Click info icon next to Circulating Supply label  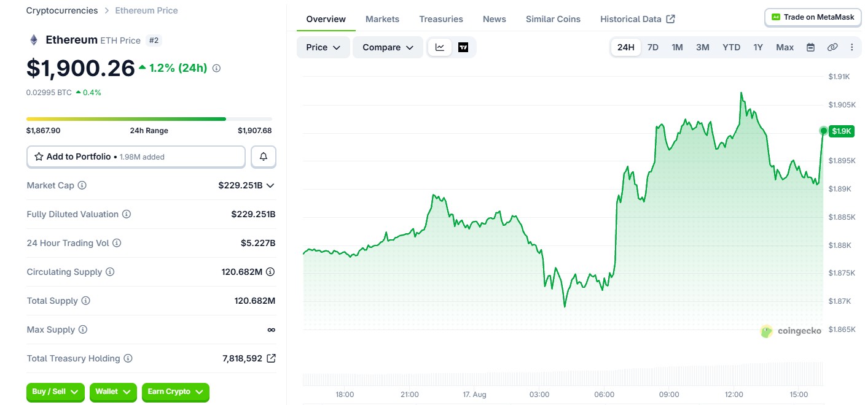click(x=110, y=272)
